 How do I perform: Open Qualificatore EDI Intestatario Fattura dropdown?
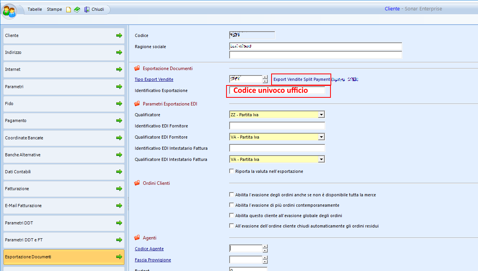[x=321, y=159]
